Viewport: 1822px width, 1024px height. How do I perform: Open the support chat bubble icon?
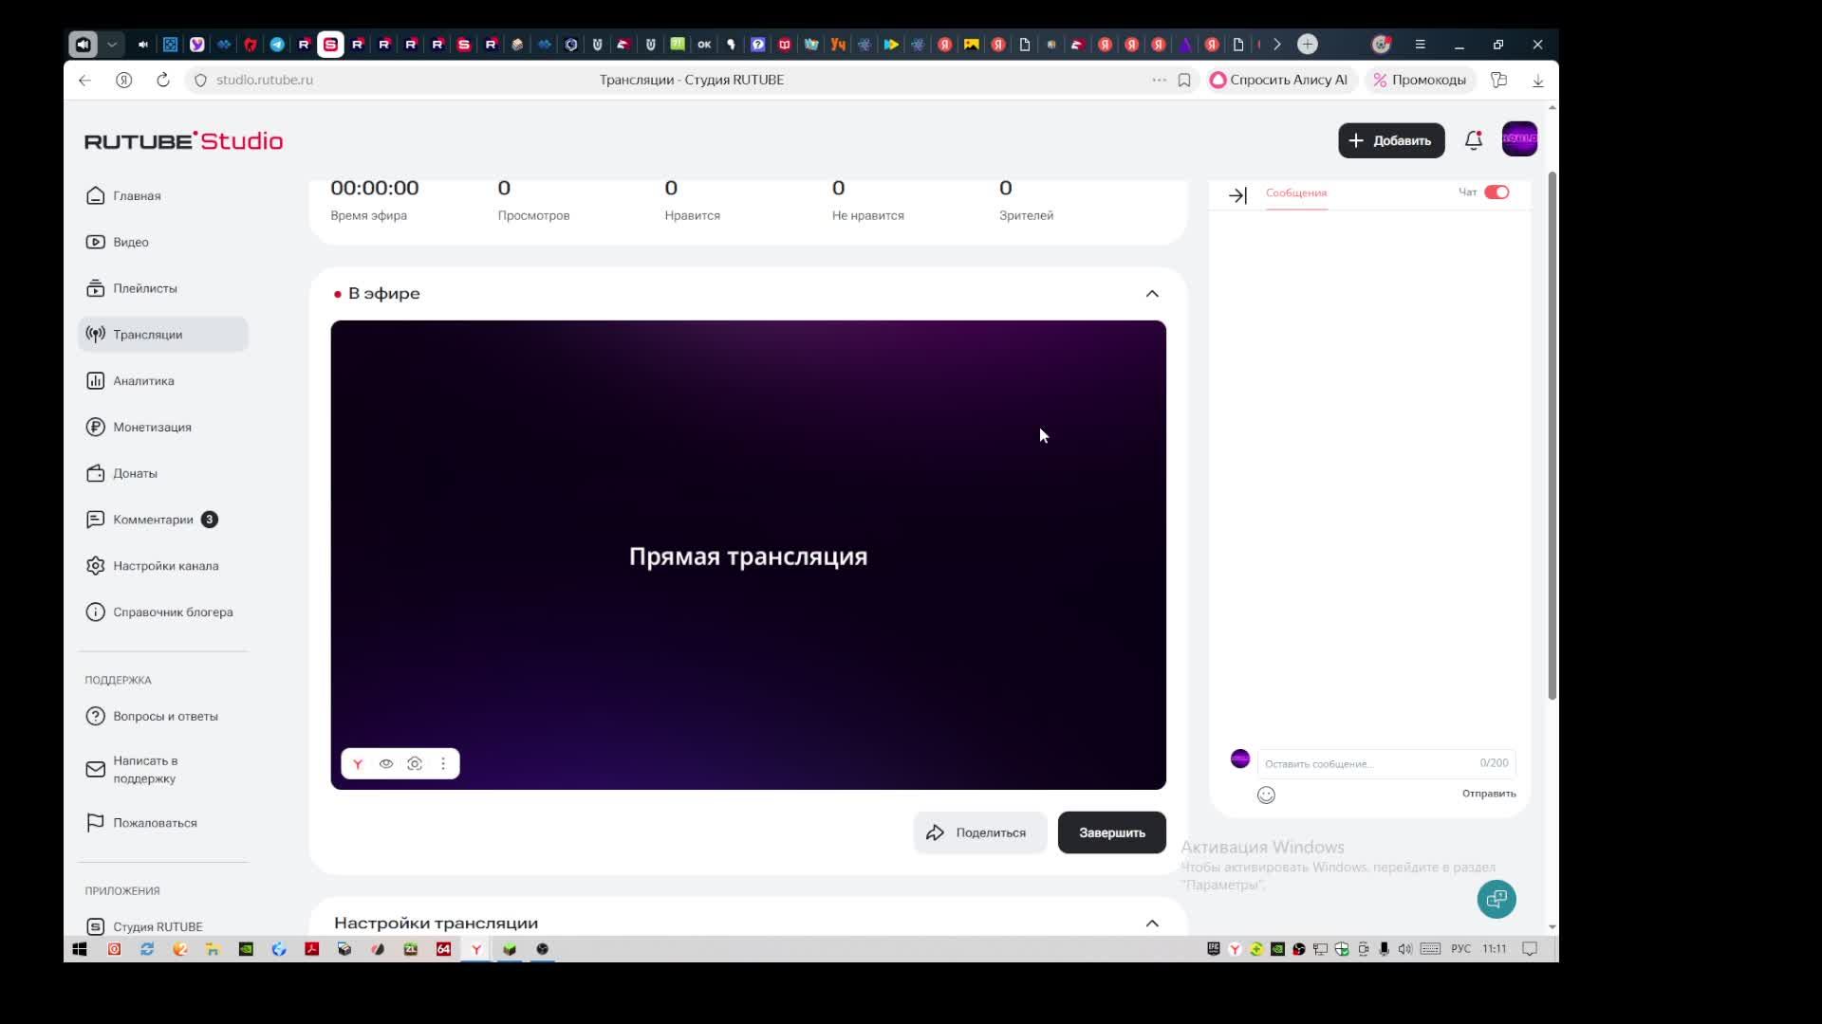[x=1497, y=899]
